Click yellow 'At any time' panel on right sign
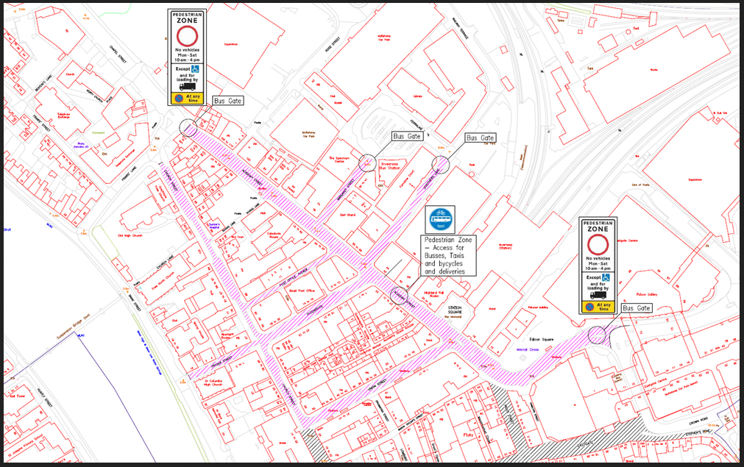 [x=598, y=306]
